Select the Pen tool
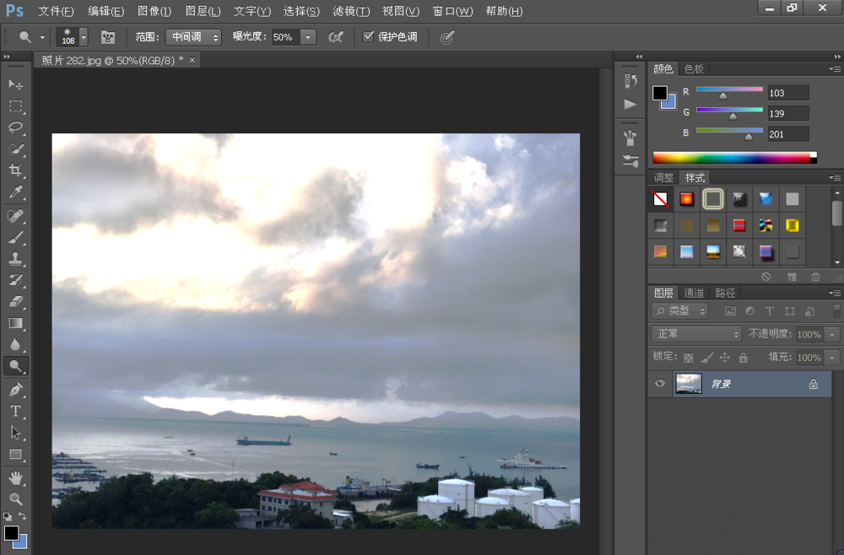This screenshot has height=555, width=844. click(15, 390)
